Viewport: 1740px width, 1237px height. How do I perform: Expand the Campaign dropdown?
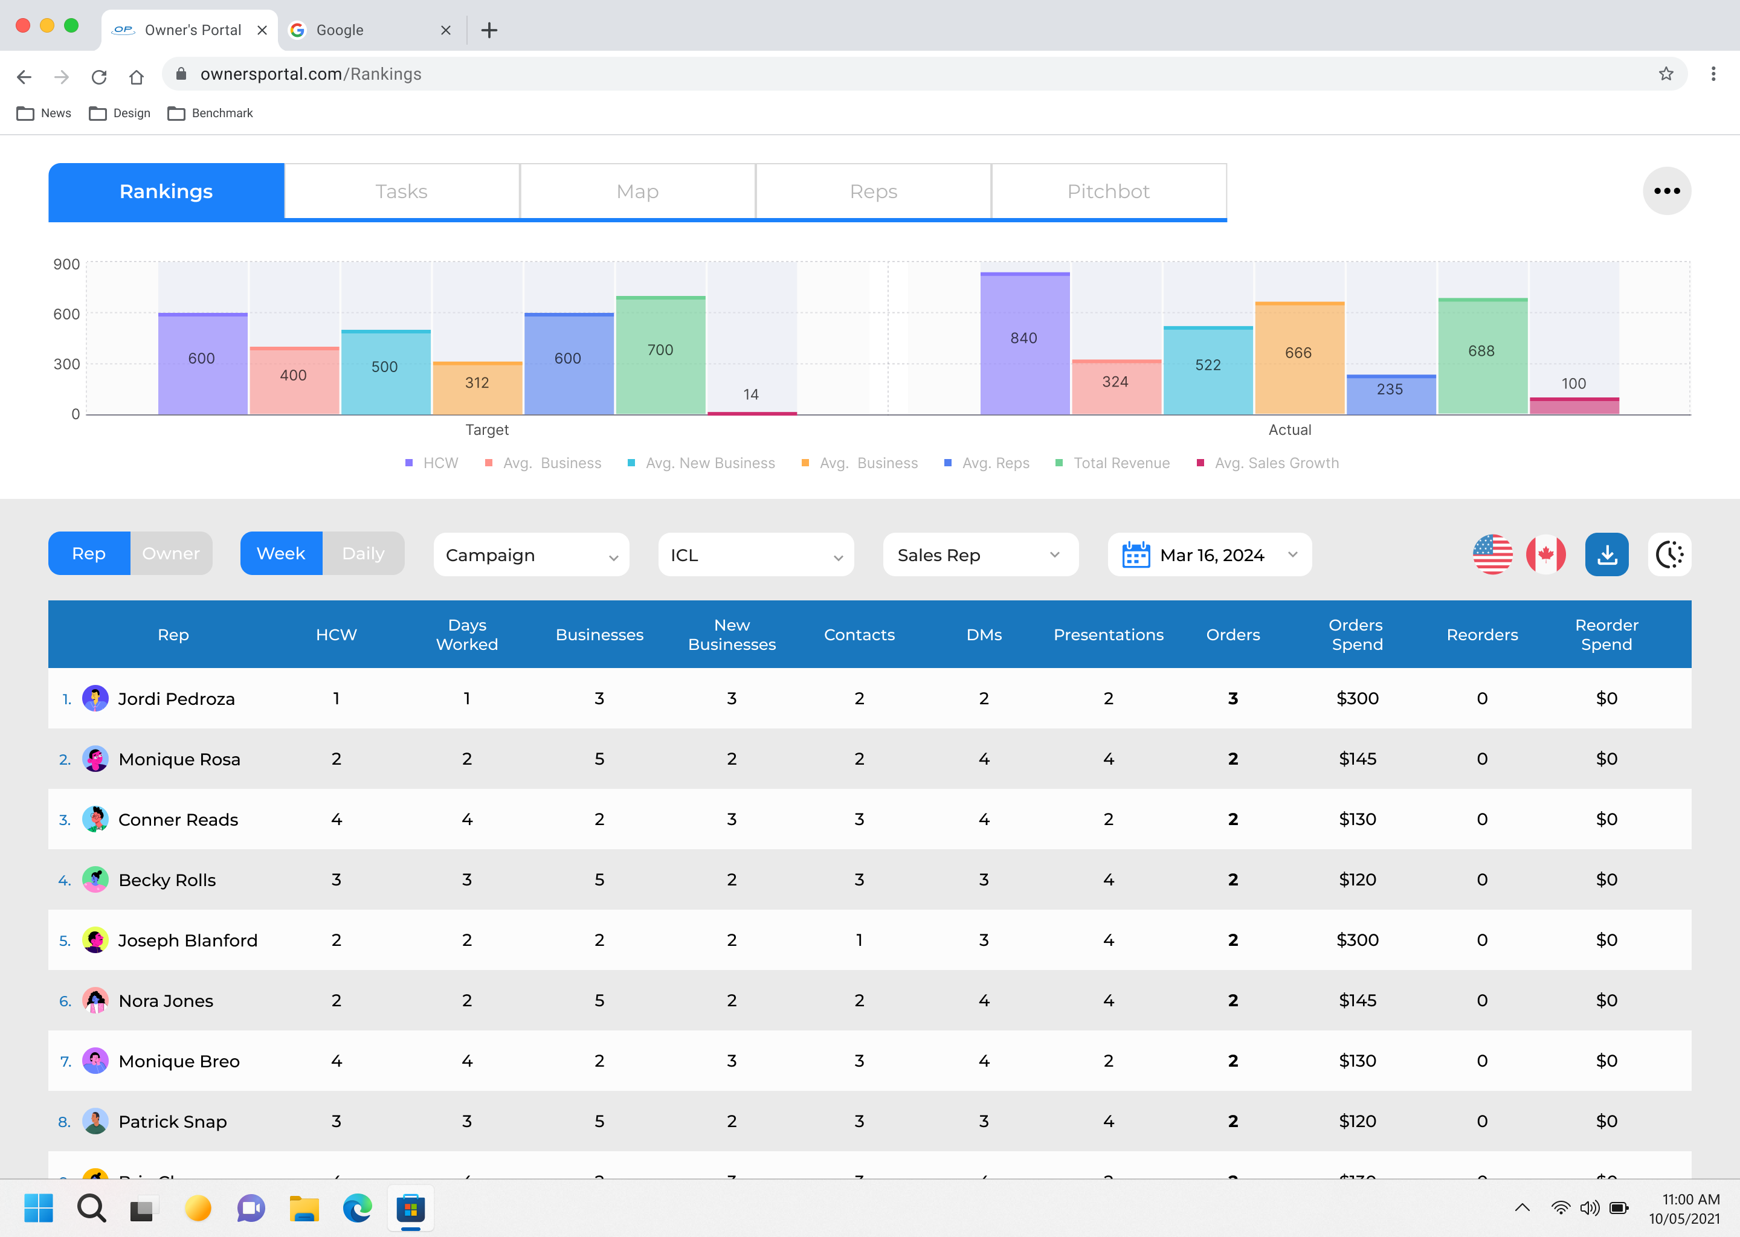point(531,555)
